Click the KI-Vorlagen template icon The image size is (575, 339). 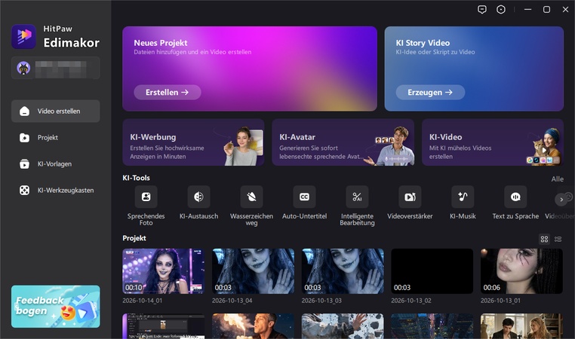coord(24,164)
